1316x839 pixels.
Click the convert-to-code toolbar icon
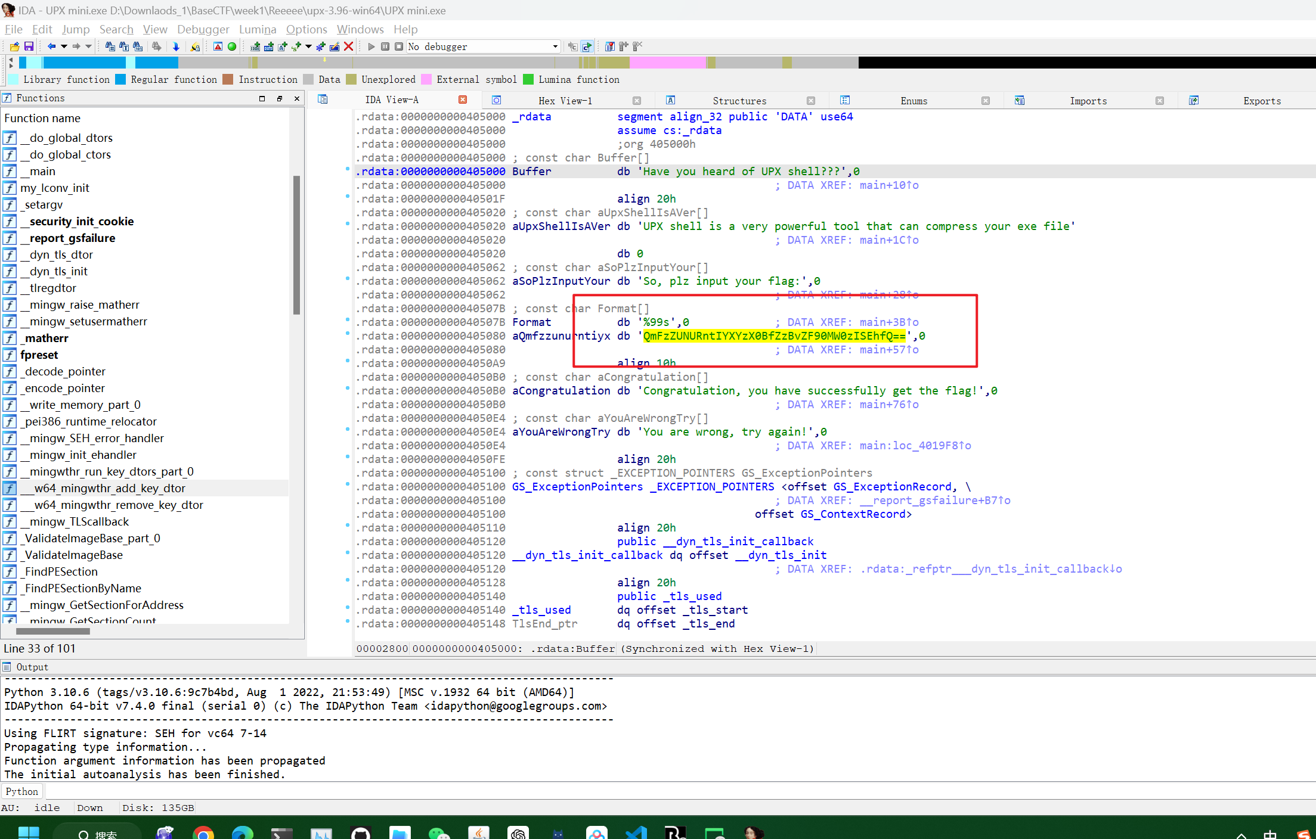pos(255,46)
